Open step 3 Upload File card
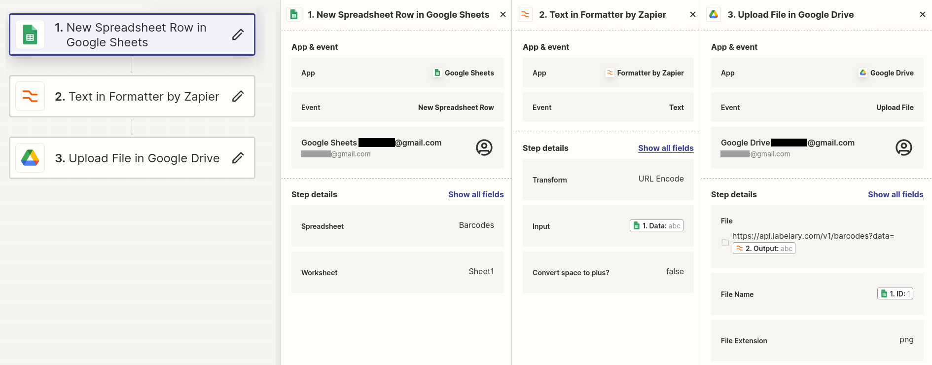 132,158
